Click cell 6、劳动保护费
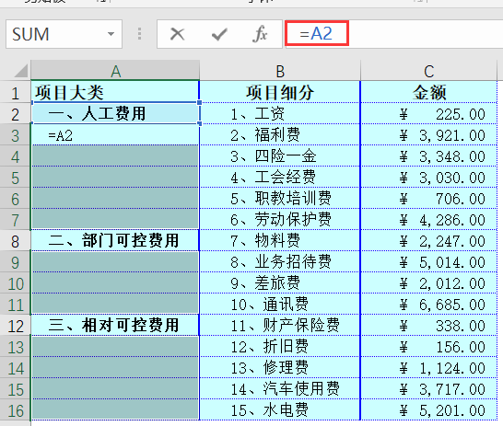503x426 pixels. (280, 219)
